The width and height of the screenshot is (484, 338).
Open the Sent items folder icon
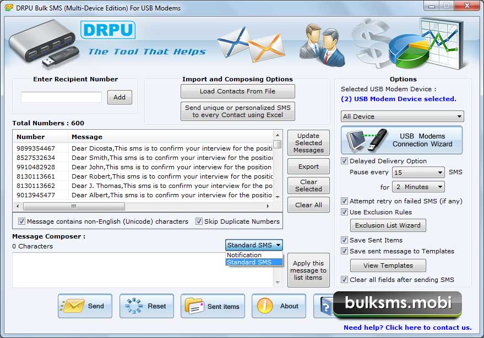click(x=194, y=306)
